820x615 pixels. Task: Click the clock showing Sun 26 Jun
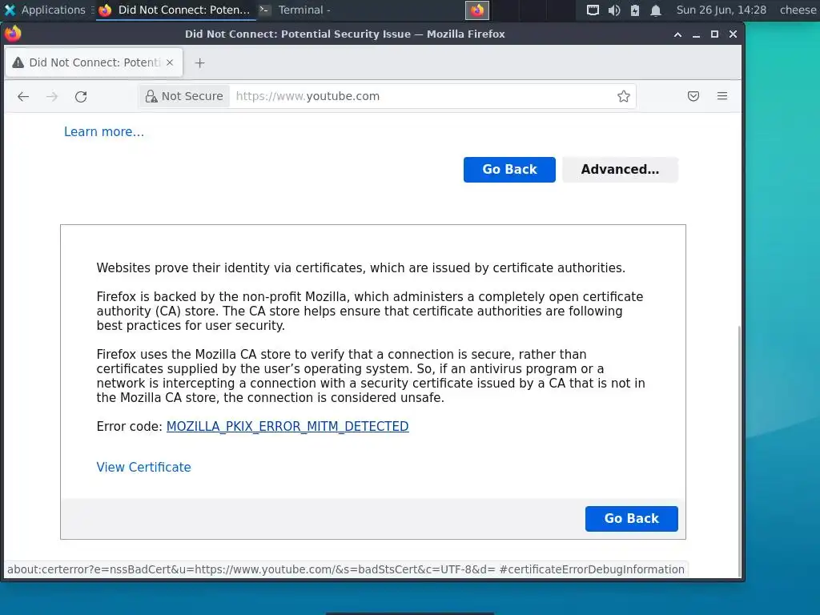click(722, 10)
